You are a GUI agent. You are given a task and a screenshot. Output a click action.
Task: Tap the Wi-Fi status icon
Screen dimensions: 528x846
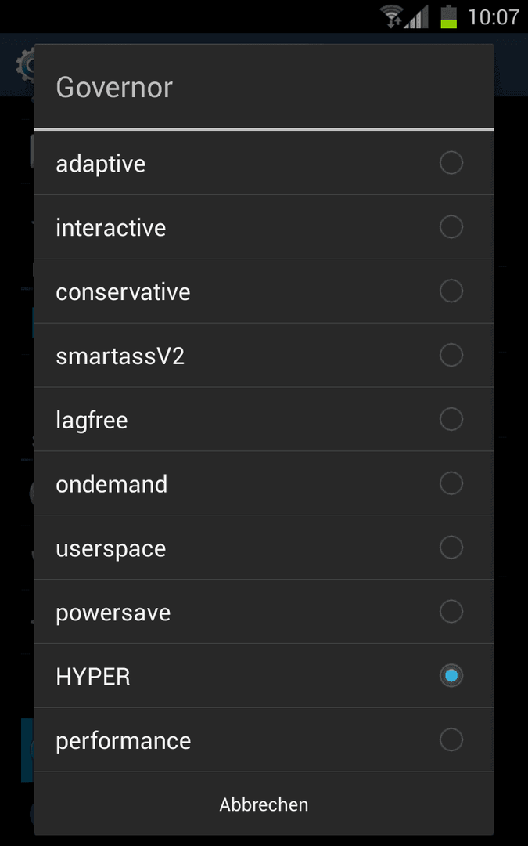(x=392, y=16)
